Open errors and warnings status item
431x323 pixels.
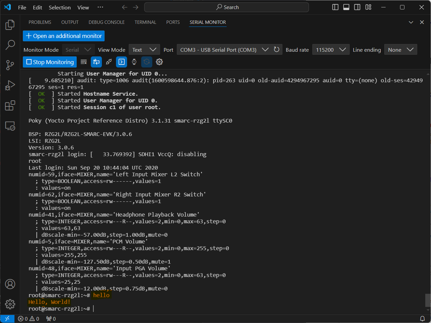click(x=29, y=319)
